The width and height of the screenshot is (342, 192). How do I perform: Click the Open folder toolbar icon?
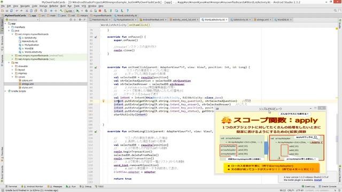pos(2,11)
